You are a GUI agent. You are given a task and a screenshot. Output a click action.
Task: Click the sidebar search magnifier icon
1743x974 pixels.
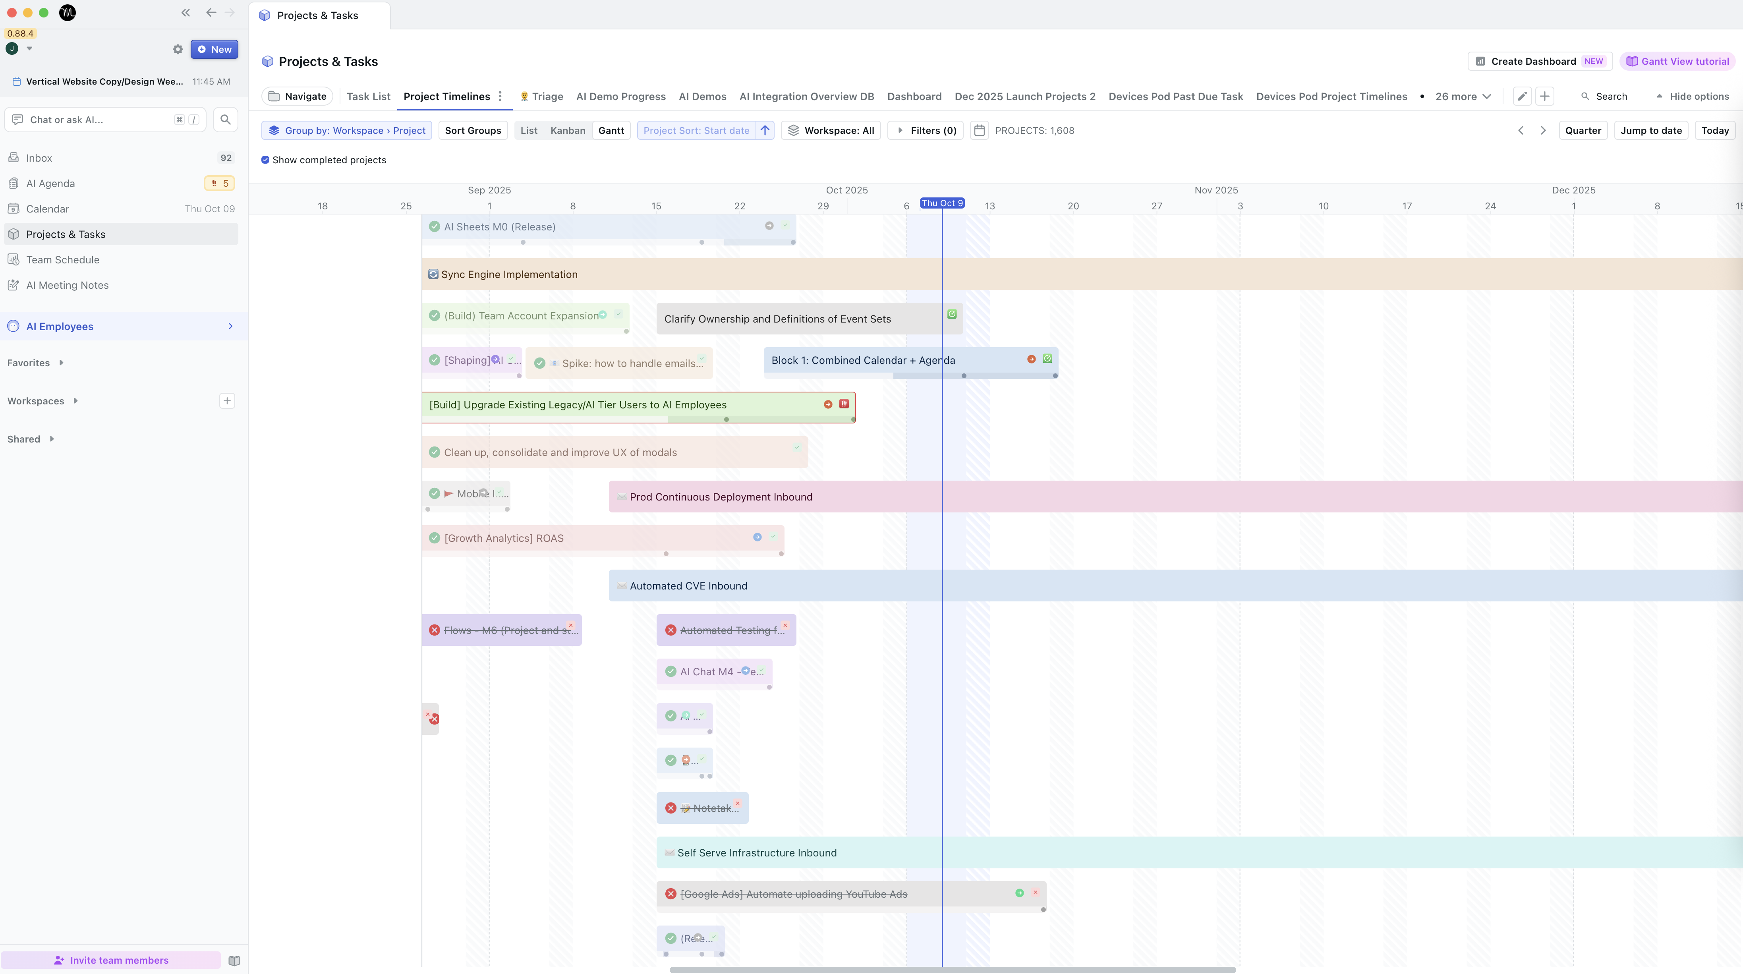tap(225, 120)
